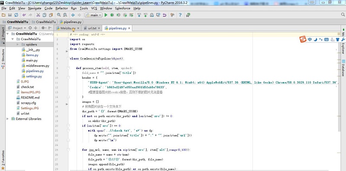Run the main configuration with green play icon
This screenshot has height=171, width=346.
click(x=106, y=15)
